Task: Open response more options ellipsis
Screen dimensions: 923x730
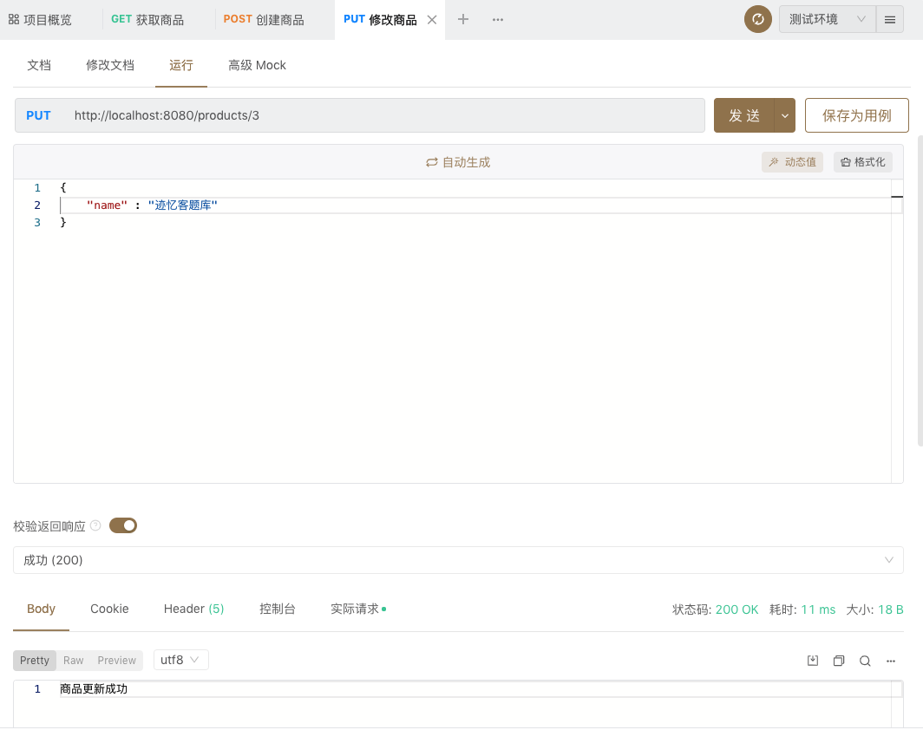Action: tap(891, 661)
